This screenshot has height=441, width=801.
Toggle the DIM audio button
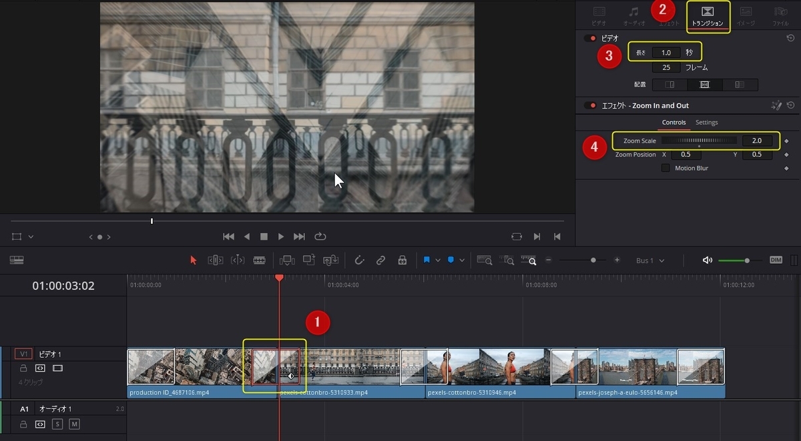(x=776, y=260)
